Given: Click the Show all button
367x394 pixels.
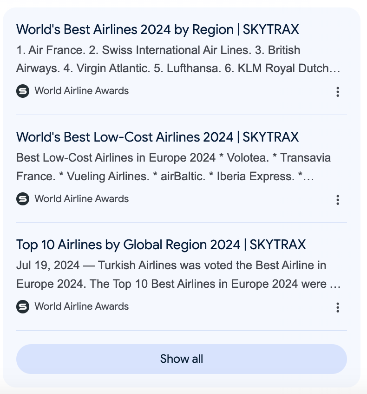Looking at the screenshot, I should click(x=182, y=359).
